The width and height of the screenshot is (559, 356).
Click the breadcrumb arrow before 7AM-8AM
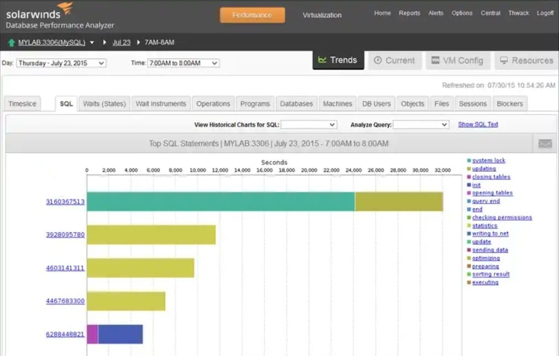(138, 42)
